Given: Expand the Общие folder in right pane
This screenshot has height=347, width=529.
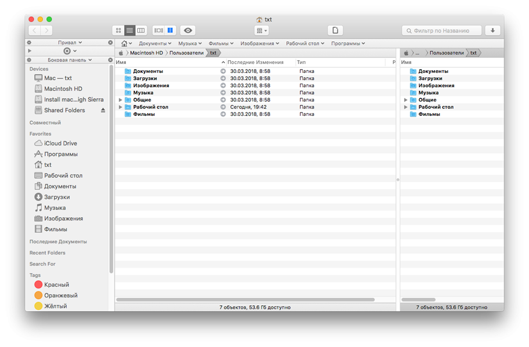Looking at the screenshot, I should (x=405, y=100).
